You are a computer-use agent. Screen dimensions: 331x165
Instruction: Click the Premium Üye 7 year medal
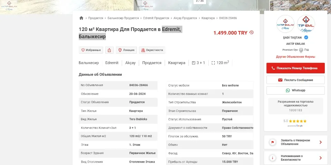tap(301, 50)
